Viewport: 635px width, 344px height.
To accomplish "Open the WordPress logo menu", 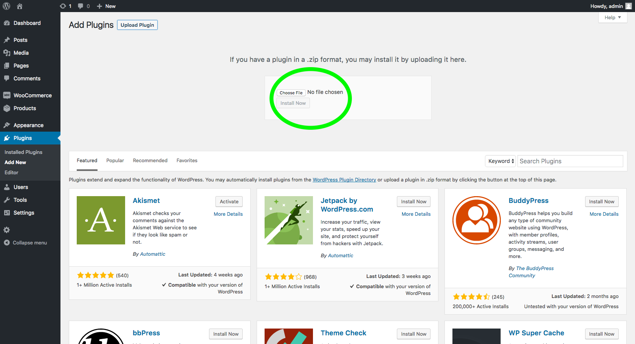I will pos(6,6).
